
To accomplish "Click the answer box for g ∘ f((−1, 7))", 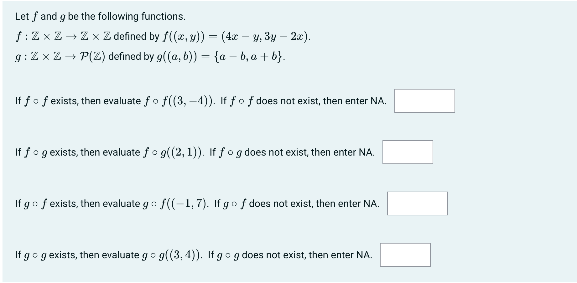I will pyautogui.click(x=418, y=203).
